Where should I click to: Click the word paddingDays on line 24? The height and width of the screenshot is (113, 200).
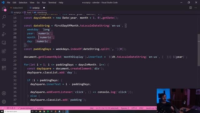42,49
